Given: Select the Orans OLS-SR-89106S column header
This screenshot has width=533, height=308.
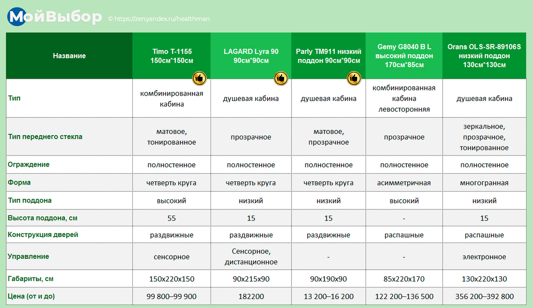Looking at the screenshot, I should pyautogui.click(x=484, y=56).
